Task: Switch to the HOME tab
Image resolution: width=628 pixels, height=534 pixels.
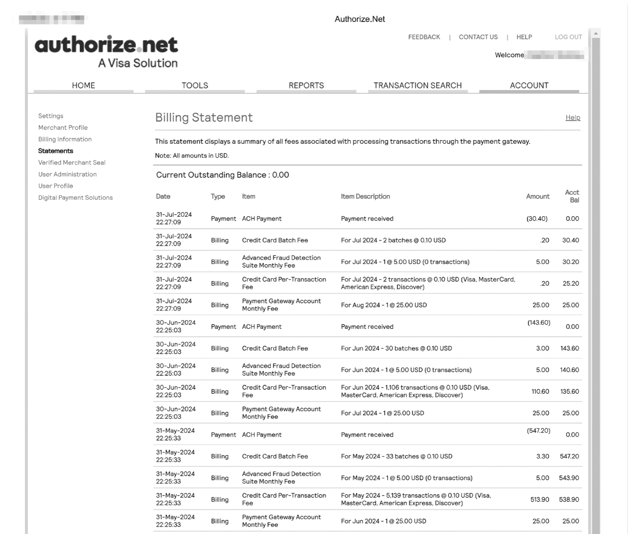Action: pos(83,85)
